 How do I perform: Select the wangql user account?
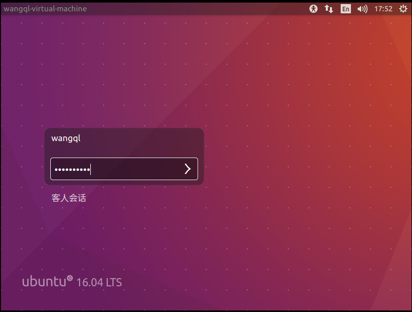(66, 138)
